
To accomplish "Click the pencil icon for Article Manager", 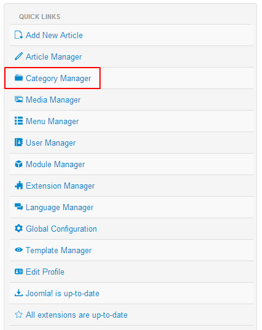I will coord(18,57).
